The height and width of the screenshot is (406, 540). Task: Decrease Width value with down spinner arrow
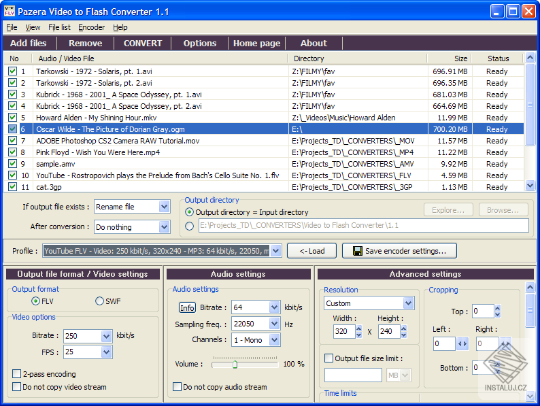(359, 335)
